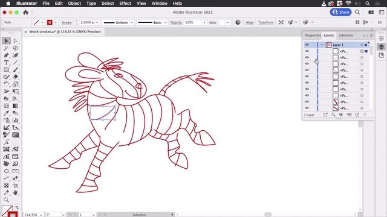The height and width of the screenshot is (217, 387).
Task: Select the Magic Wand tool
Action: (7, 48)
